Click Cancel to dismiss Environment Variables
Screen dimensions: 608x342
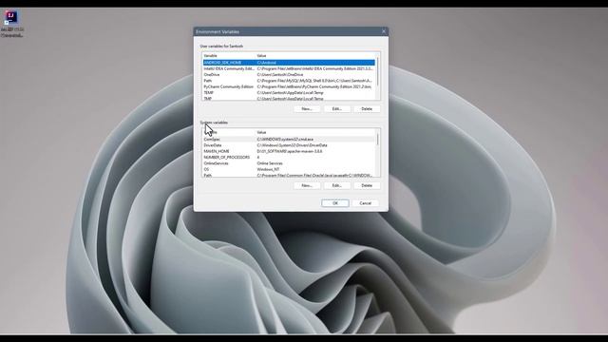click(x=365, y=203)
